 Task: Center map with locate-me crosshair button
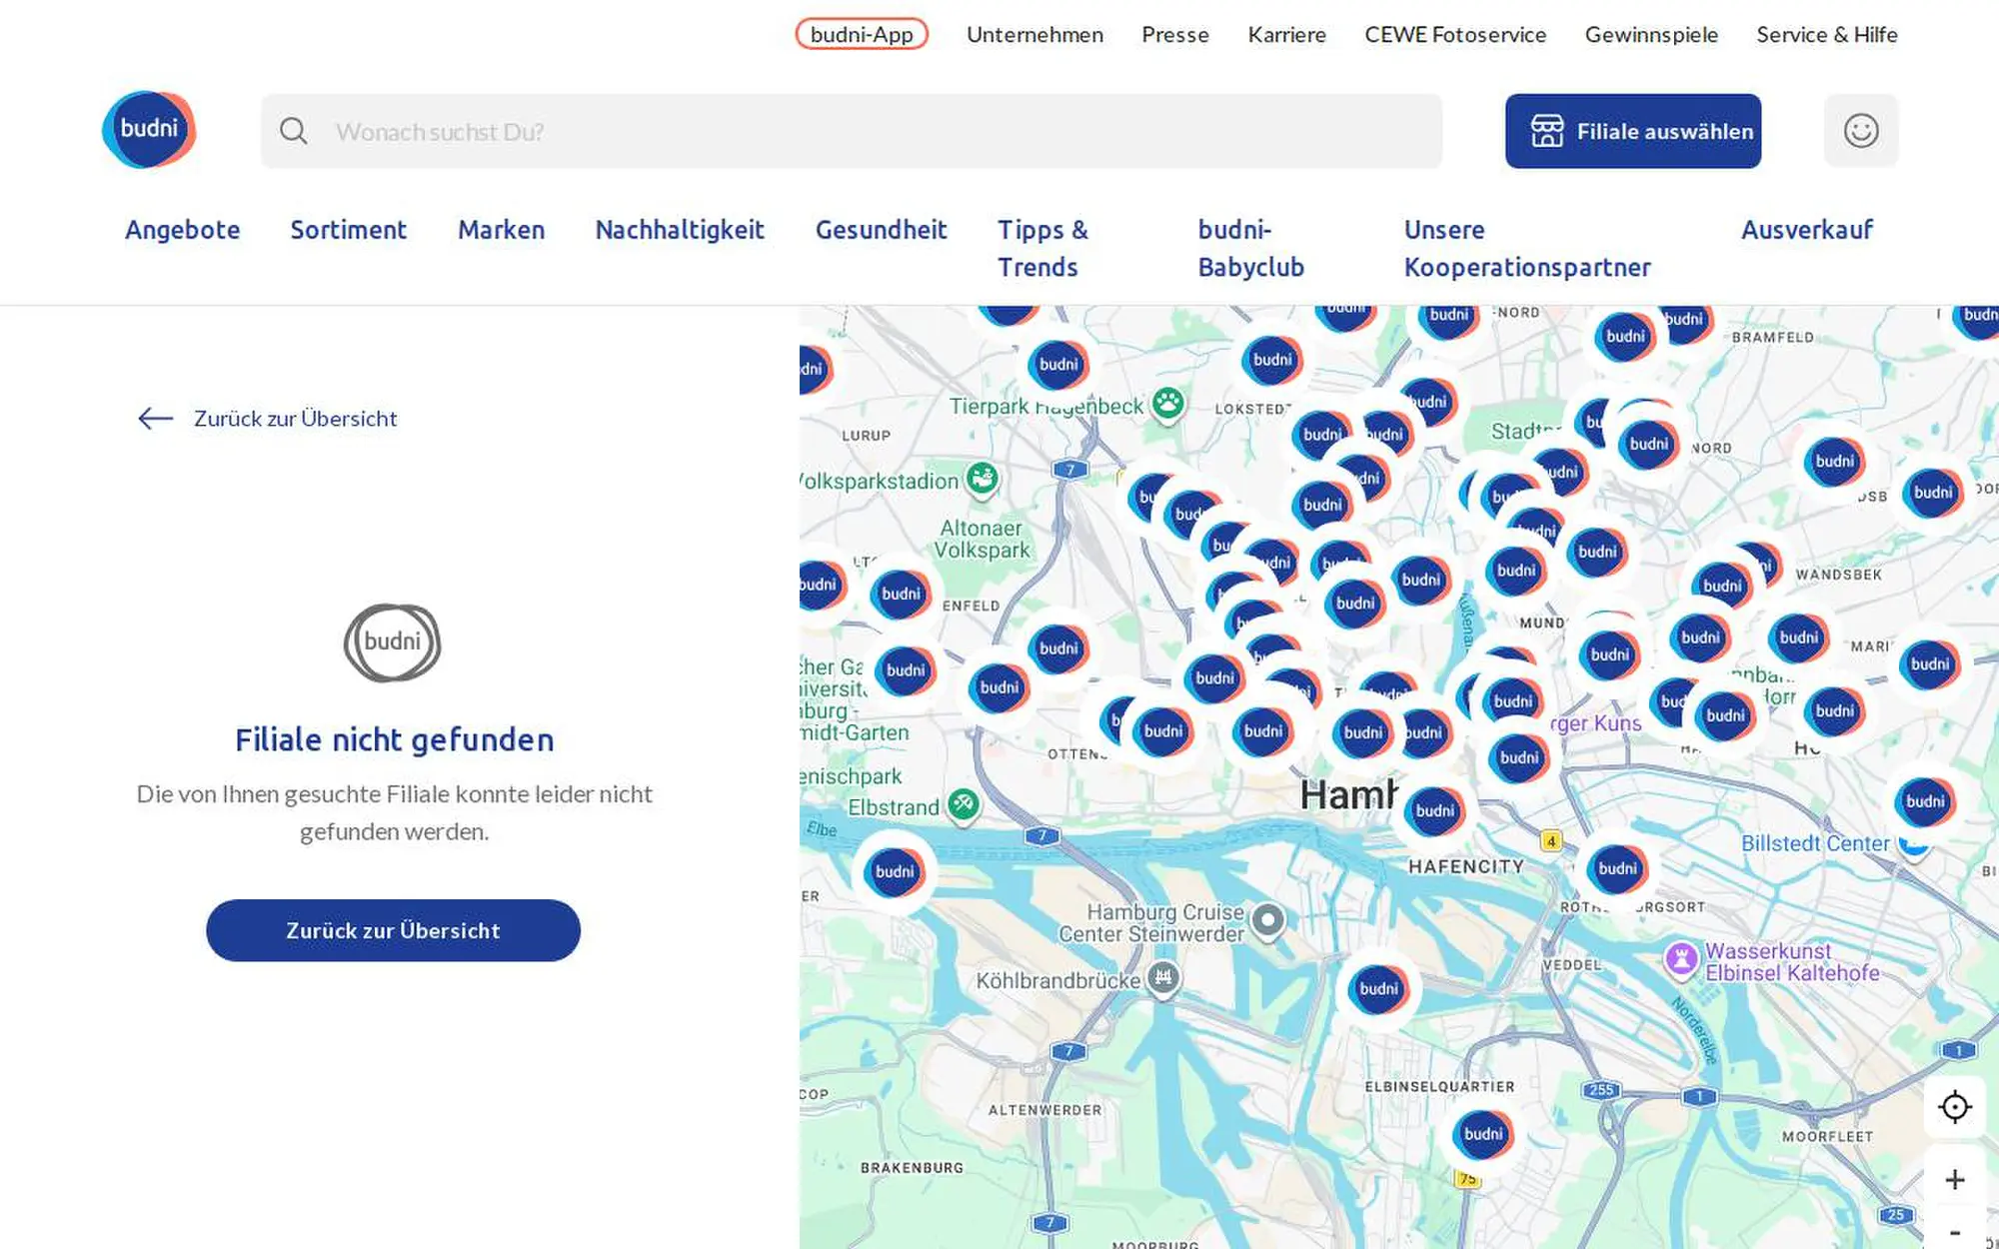[1954, 1107]
